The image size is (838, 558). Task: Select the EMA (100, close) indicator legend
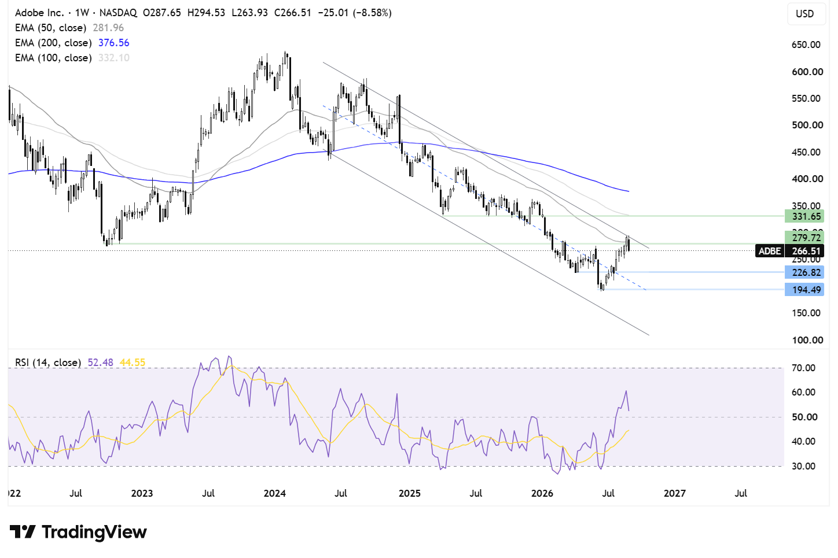[x=53, y=58]
